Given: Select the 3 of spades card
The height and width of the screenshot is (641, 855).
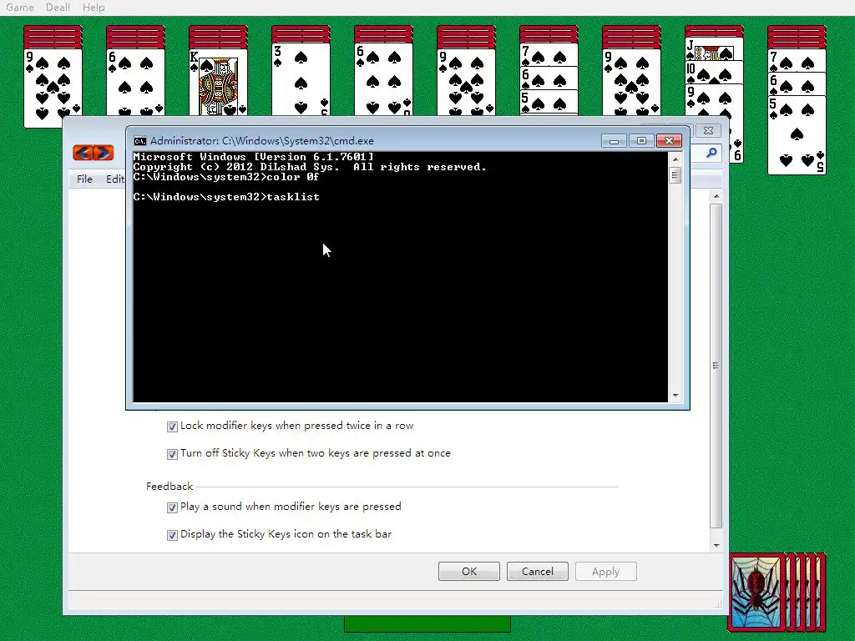Looking at the screenshot, I should (x=301, y=79).
